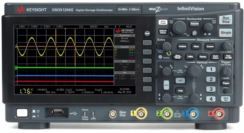Click the Default Setup button
The height and width of the screenshot is (133, 244).
point(163,32)
